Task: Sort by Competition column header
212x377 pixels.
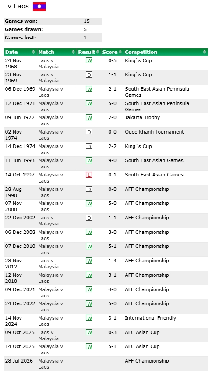Action: tap(166, 52)
